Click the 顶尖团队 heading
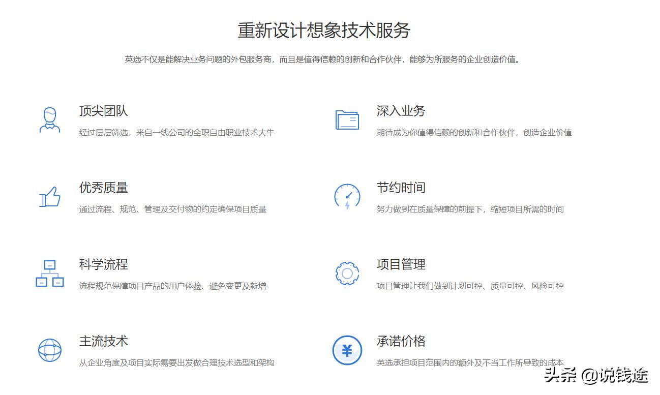This screenshot has width=660, height=395. pos(104,111)
